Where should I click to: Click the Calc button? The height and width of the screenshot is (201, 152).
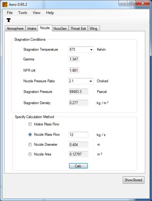78,166
